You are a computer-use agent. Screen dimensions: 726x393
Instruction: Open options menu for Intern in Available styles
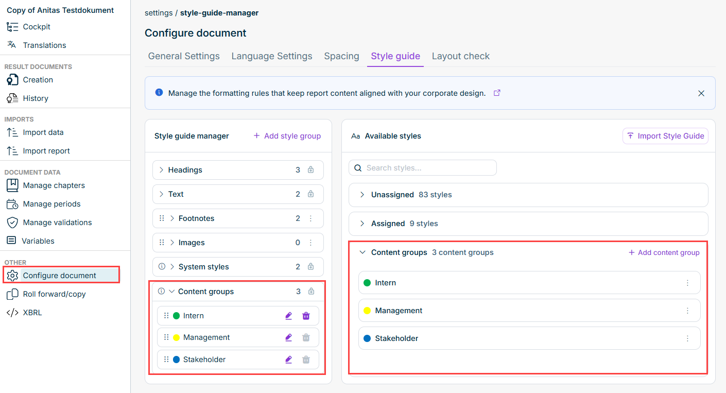(x=687, y=283)
